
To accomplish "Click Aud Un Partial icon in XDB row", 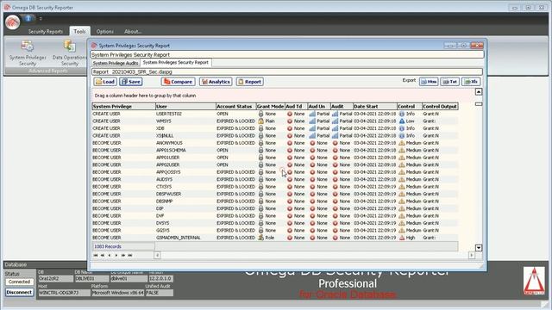I will (312, 128).
